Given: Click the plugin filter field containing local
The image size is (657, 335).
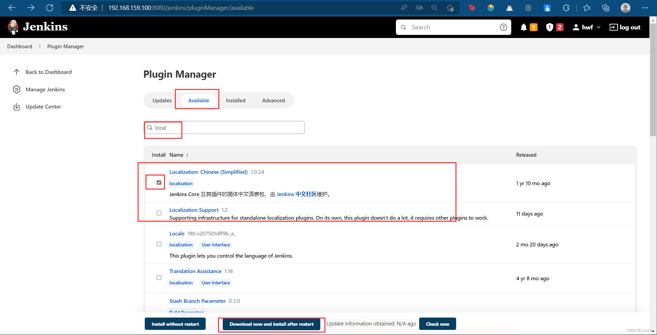Looking at the screenshot, I should pos(224,128).
